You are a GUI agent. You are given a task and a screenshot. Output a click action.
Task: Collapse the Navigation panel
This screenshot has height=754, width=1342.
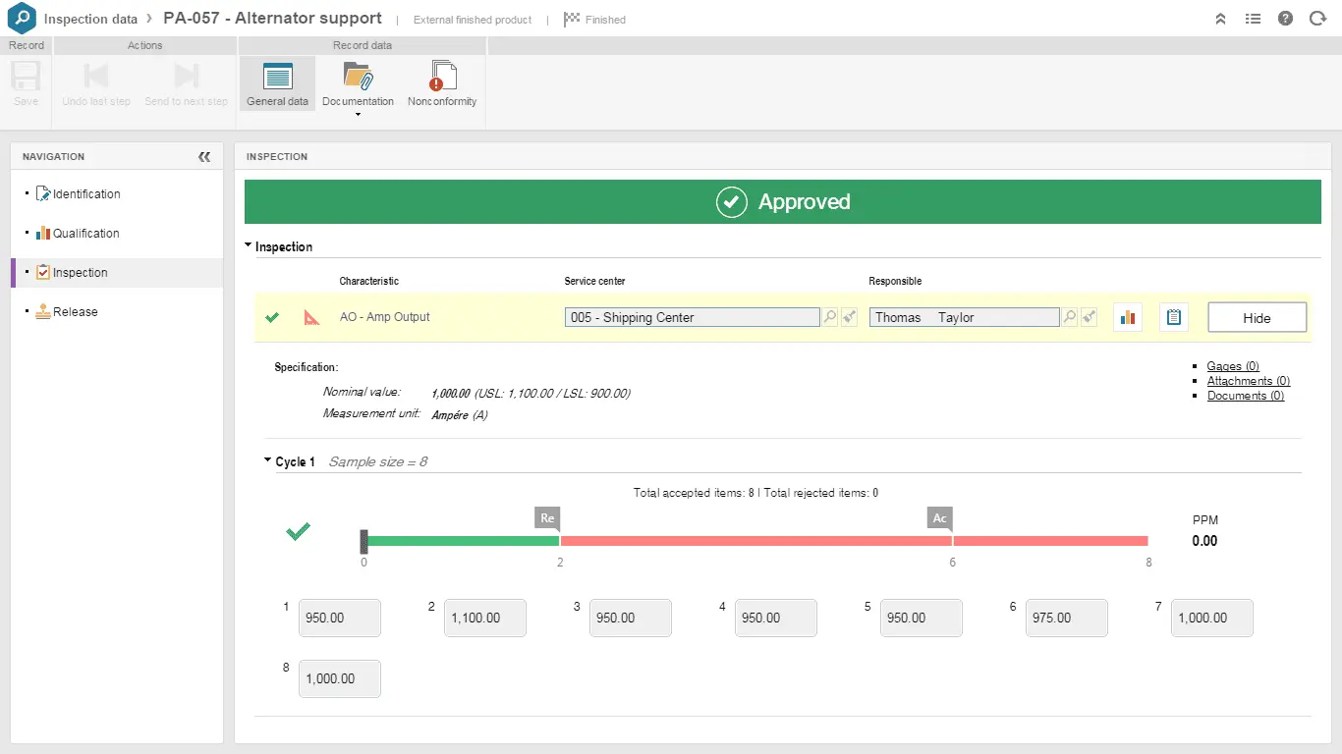coord(204,157)
